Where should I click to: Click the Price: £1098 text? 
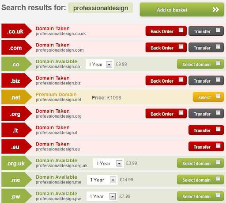click(x=106, y=98)
